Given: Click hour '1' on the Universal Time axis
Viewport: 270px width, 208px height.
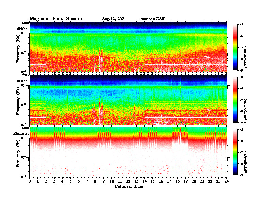Looking at the screenshot, I should pos(38,181).
